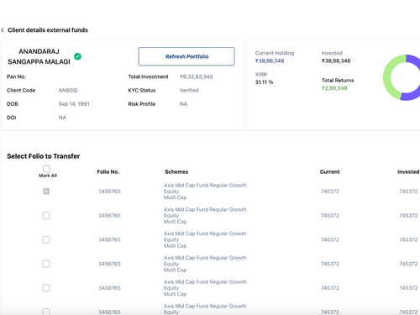This screenshot has width=420, height=315.
Task: Go back using the left chevron arrow
Action: point(3,30)
